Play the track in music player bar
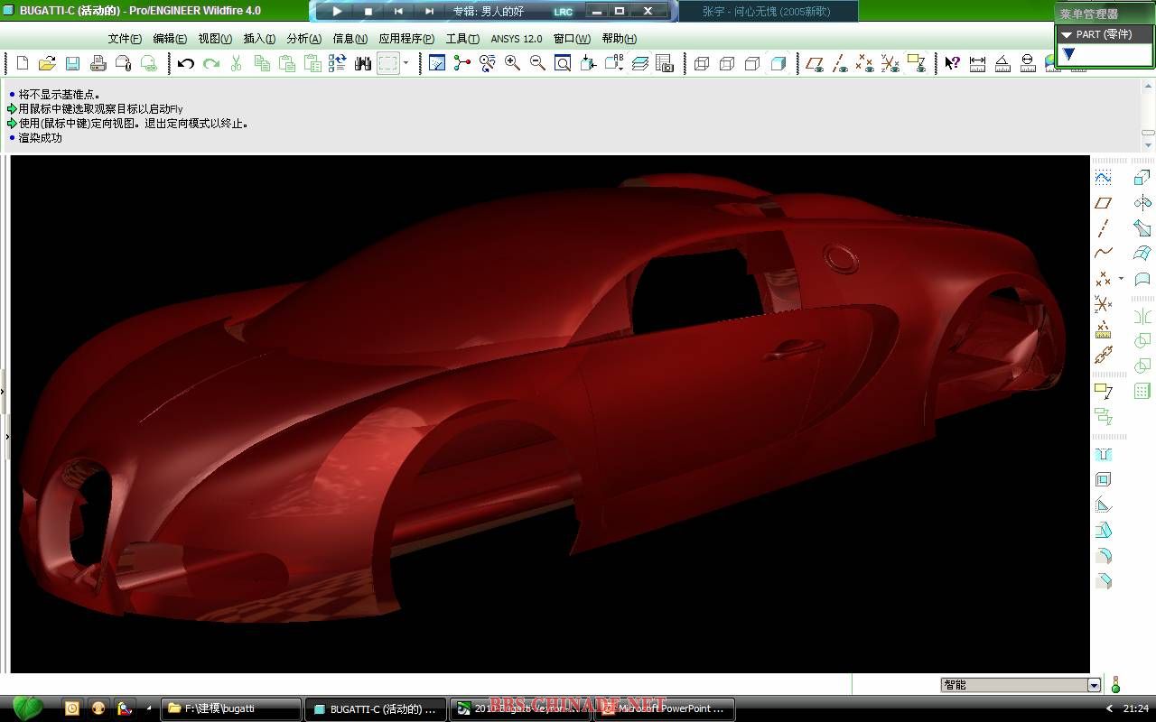This screenshot has width=1156, height=722. tap(337, 12)
